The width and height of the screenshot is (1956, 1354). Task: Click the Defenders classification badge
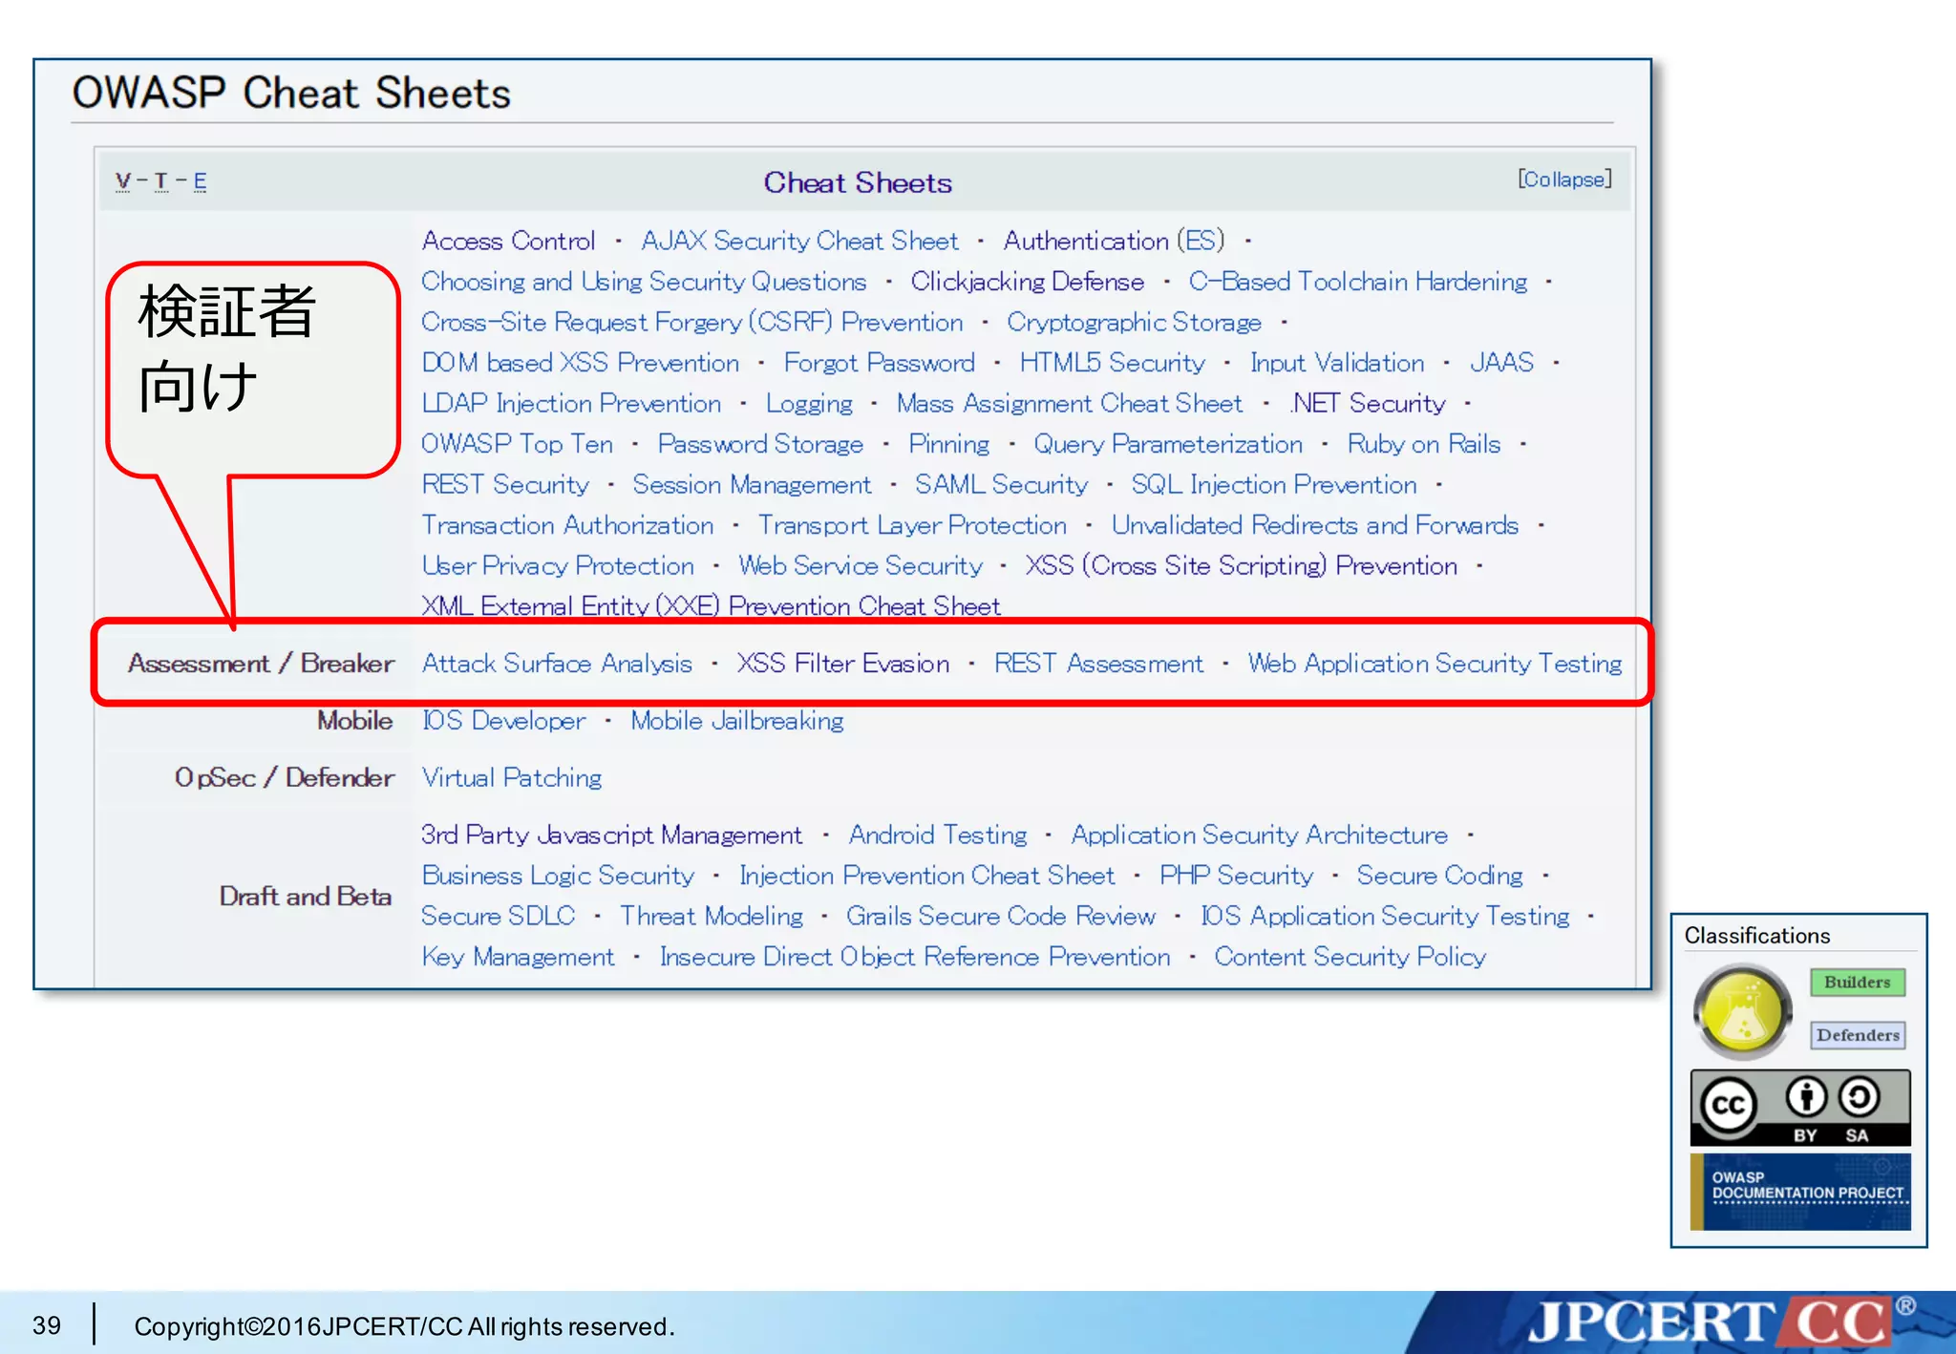coord(1857,1035)
